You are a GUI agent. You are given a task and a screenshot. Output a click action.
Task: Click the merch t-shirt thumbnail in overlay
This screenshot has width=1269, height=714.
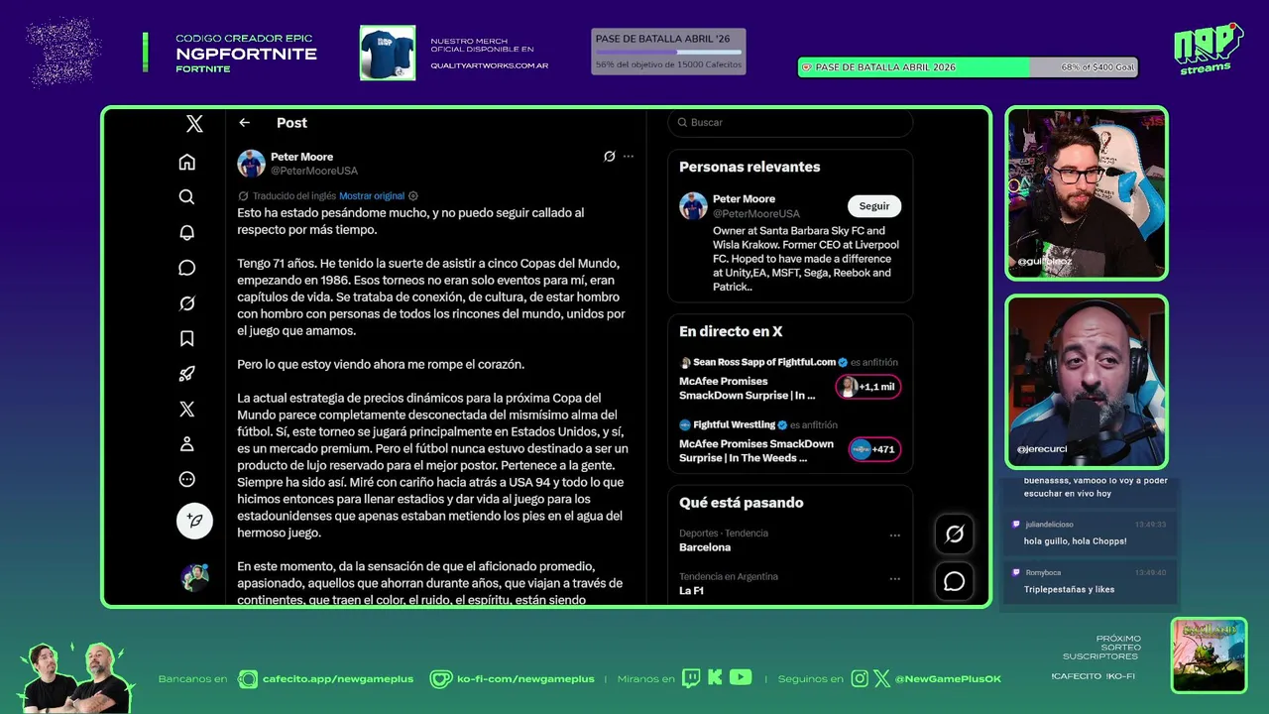tap(388, 53)
